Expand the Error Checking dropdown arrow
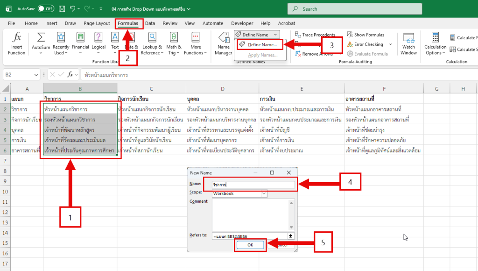Image resolution: width=478 pixels, height=271 pixels. [391, 44]
